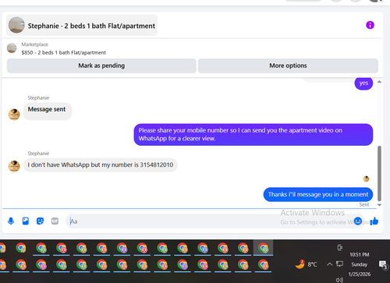The height and width of the screenshot is (283, 390).
Task: Select the 'Thanks i'll message you in a moment' bubble
Action: coord(318,194)
